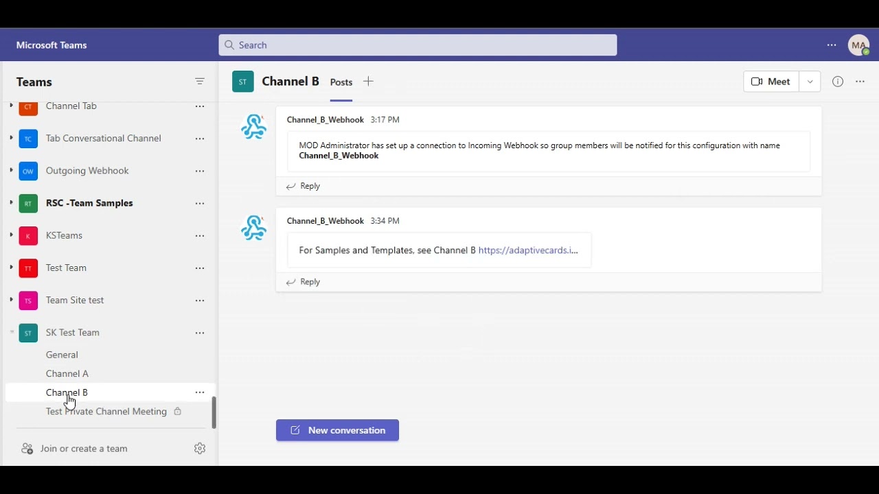879x494 pixels.
Task: Select the KSTeams team name
Action: [64, 235]
